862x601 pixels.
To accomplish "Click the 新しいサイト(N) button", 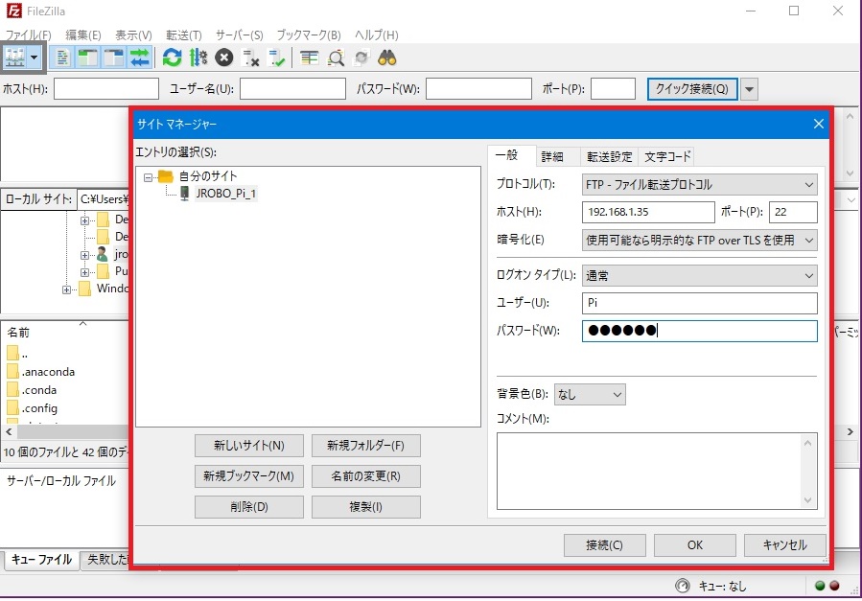I will 249,446.
